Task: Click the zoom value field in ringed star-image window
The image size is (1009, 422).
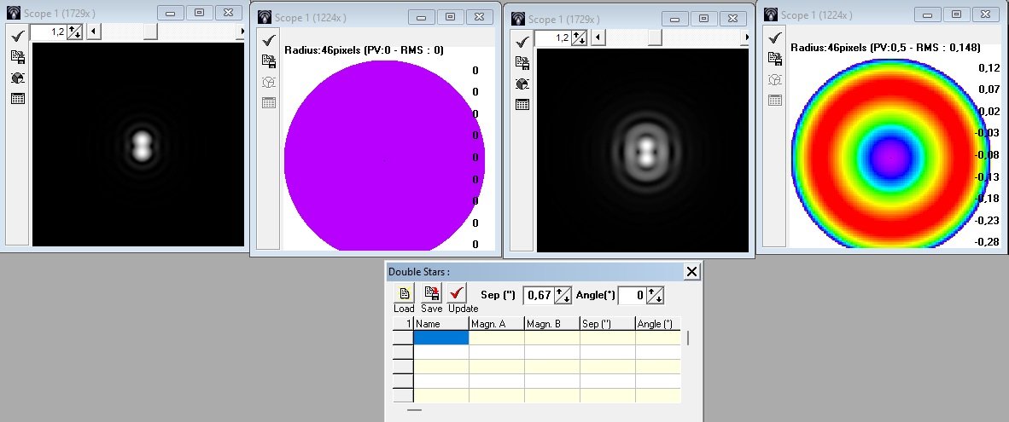Action: 553,38
